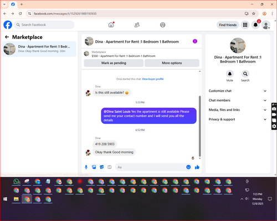Screen dimensions: 277x221
Task: Open the notifications bell with badge
Action: coord(255,25)
